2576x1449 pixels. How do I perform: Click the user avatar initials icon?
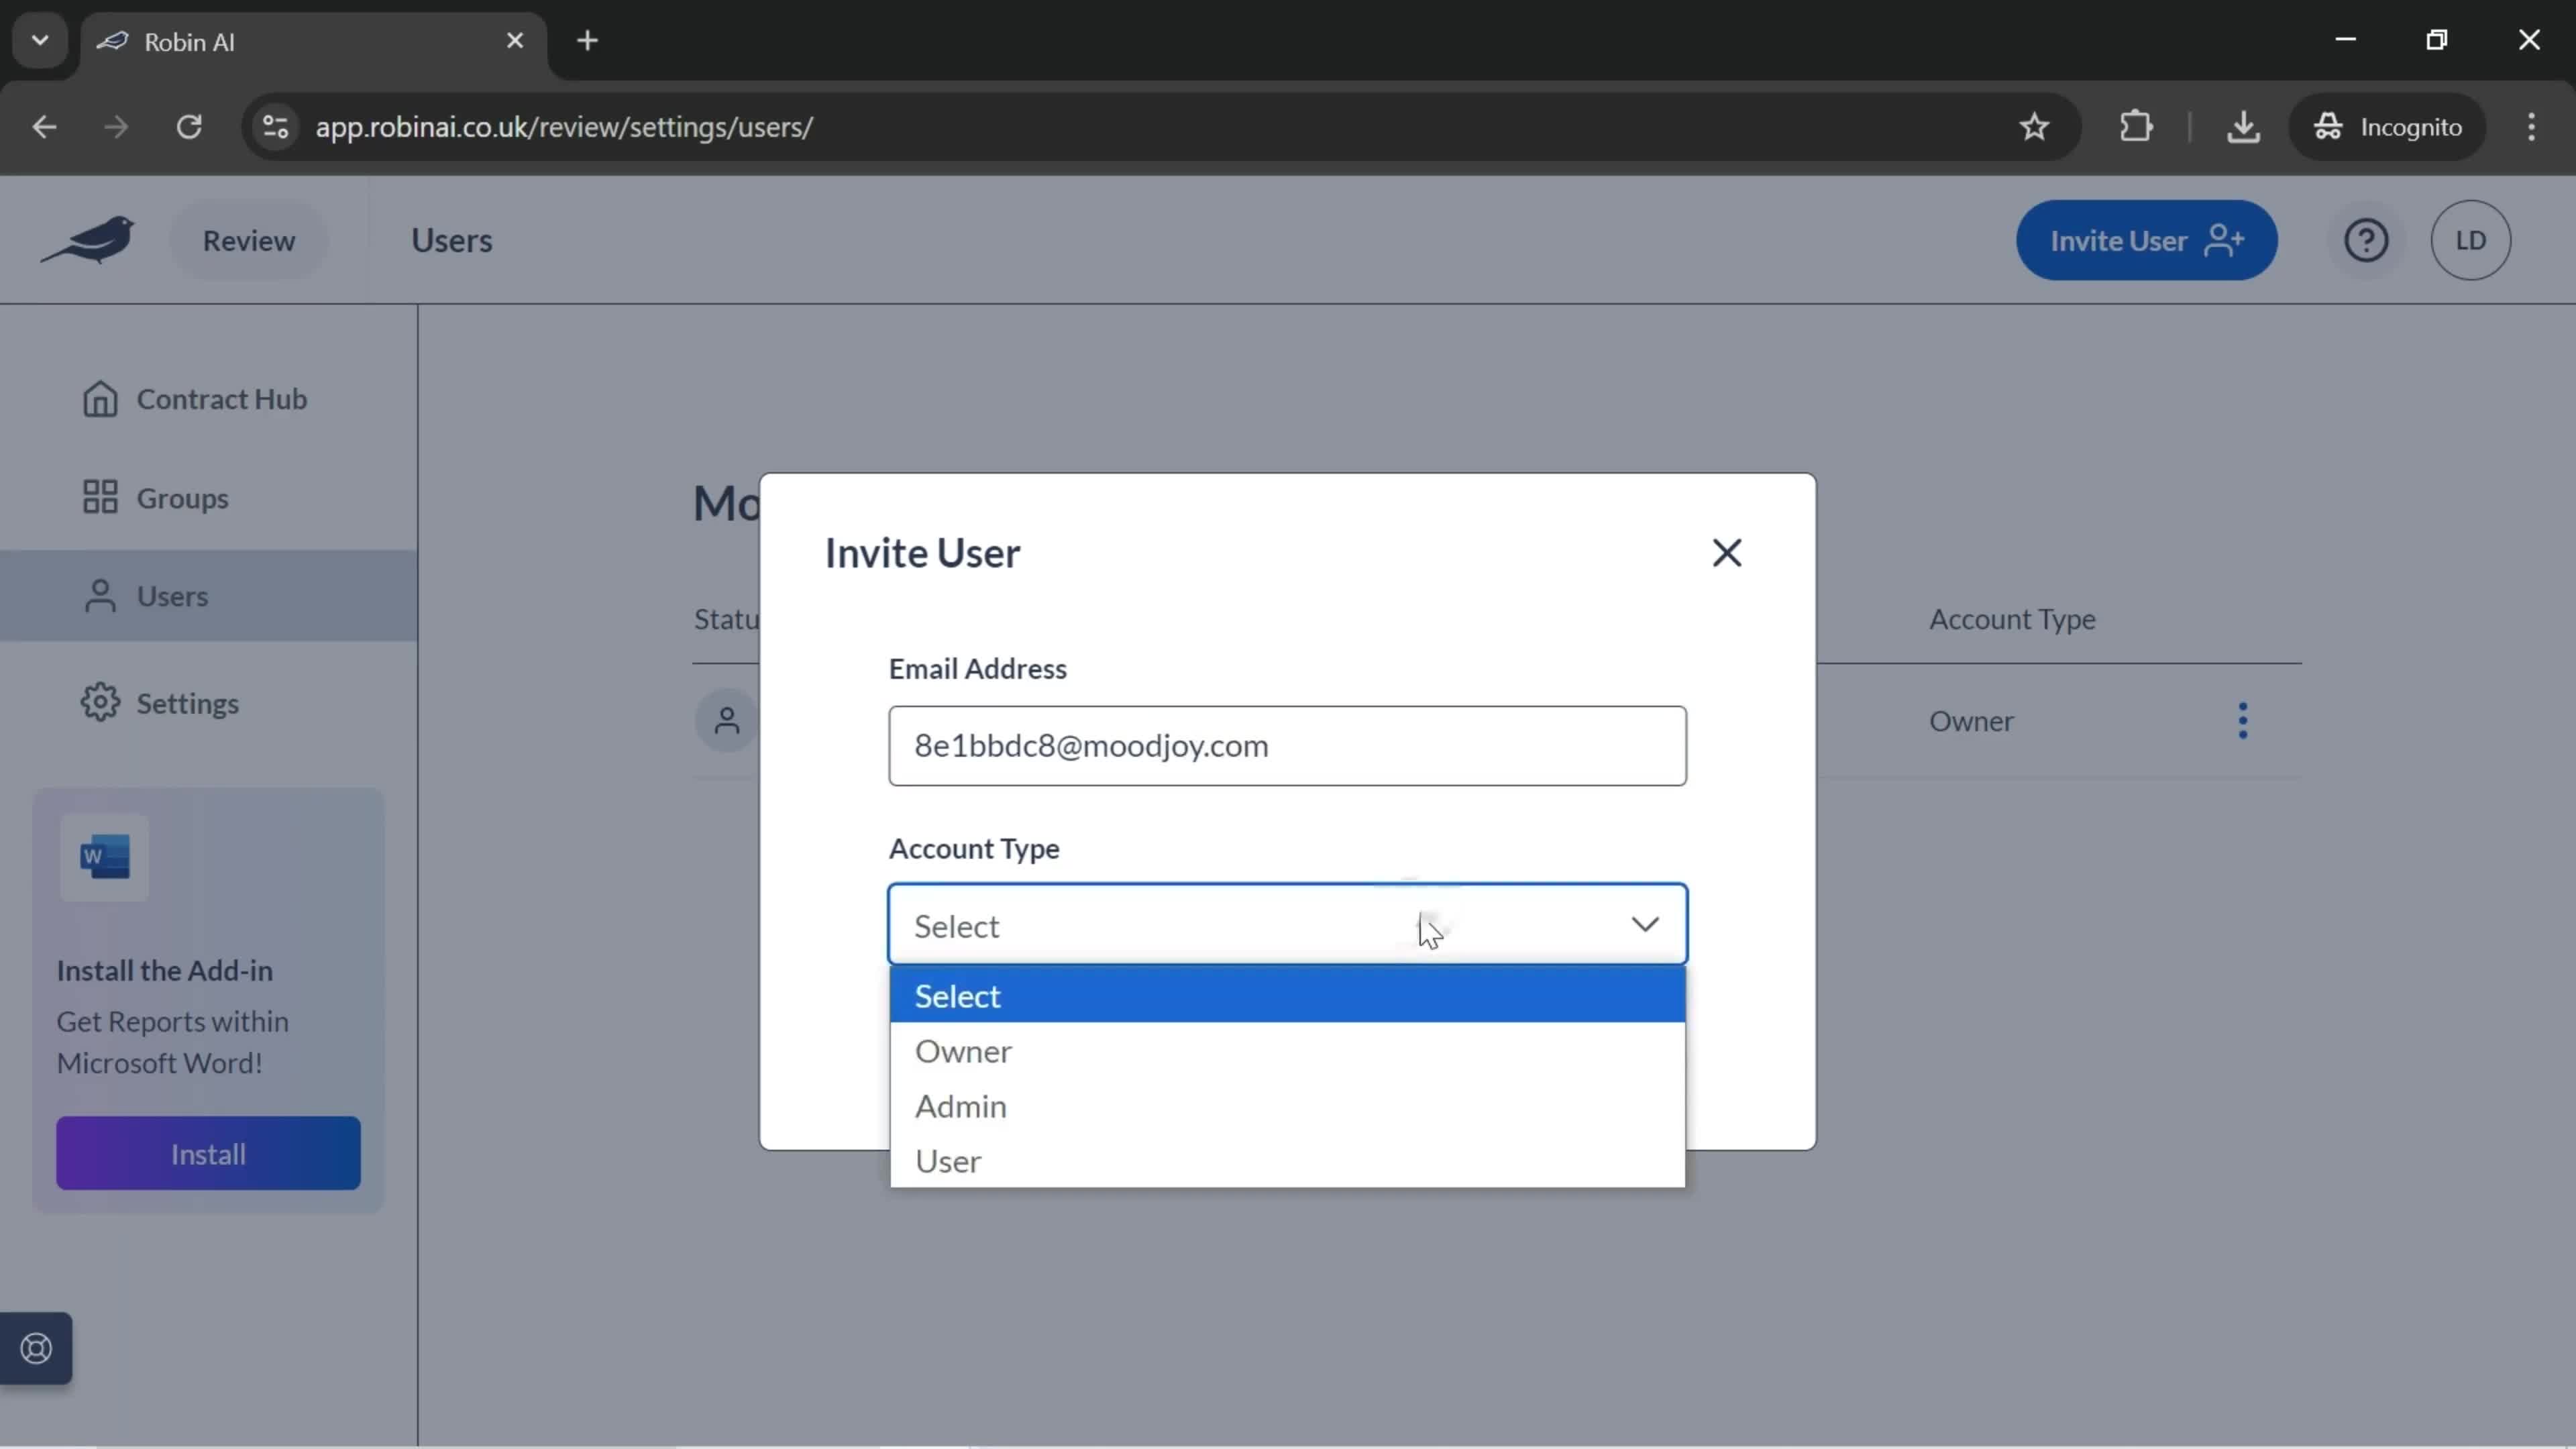pyautogui.click(x=2470, y=239)
